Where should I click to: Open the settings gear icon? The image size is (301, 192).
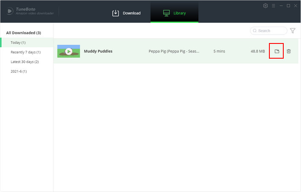(266, 6)
